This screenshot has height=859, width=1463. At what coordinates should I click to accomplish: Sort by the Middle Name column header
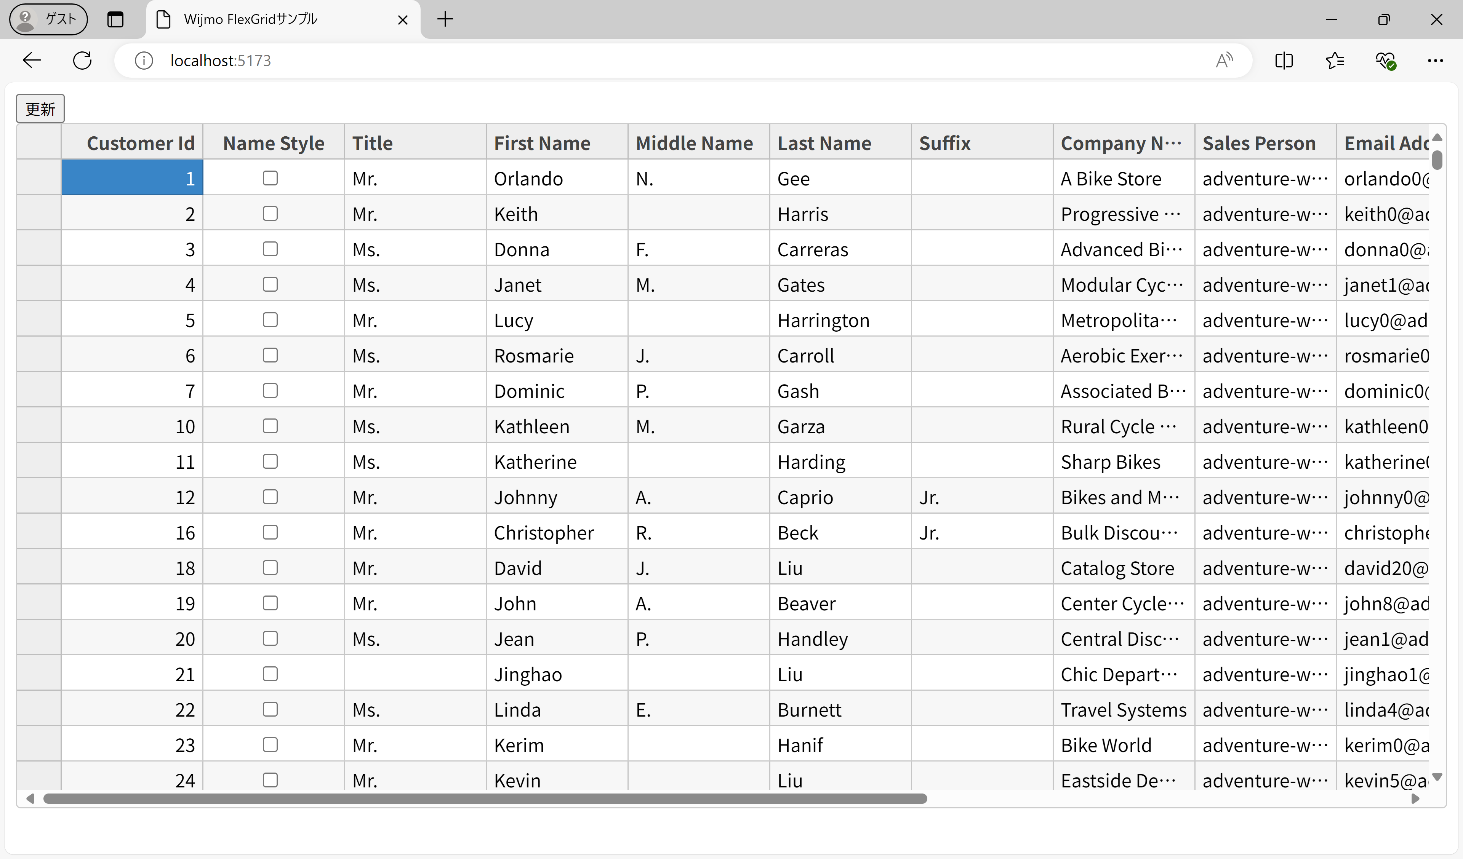click(699, 143)
